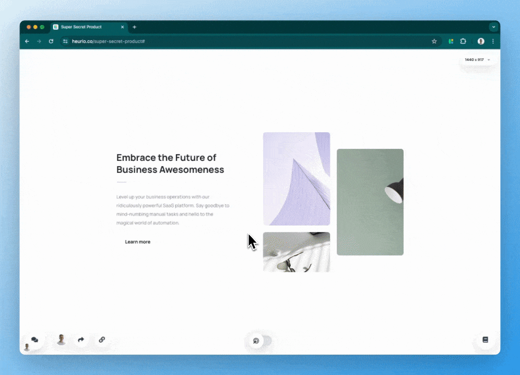520x375 pixels.
Task: Open the 1440 x 917 viewport size dropdown
Action: tap(477, 60)
